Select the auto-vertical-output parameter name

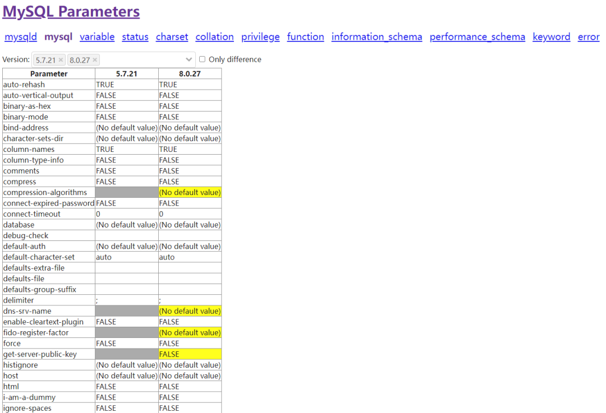pos(38,95)
